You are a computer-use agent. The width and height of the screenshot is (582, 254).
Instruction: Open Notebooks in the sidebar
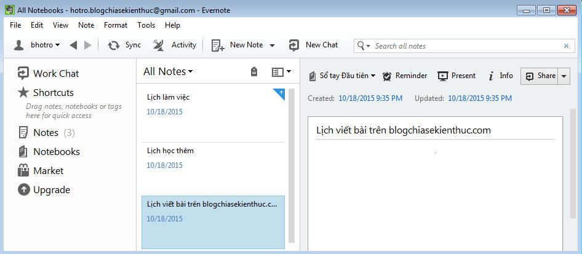pyautogui.click(x=57, y=152)
